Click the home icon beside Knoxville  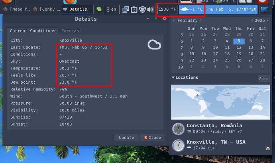[x=268, y=148]
